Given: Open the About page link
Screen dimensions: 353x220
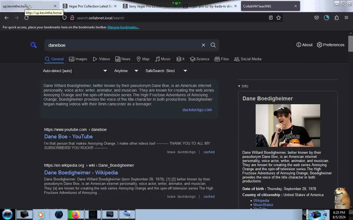Looking at the screenshot, I should coord(304,45).
